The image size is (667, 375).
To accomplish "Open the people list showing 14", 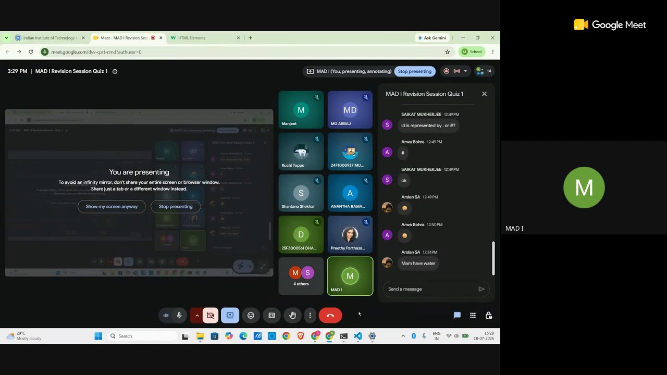I will (484, 71).
